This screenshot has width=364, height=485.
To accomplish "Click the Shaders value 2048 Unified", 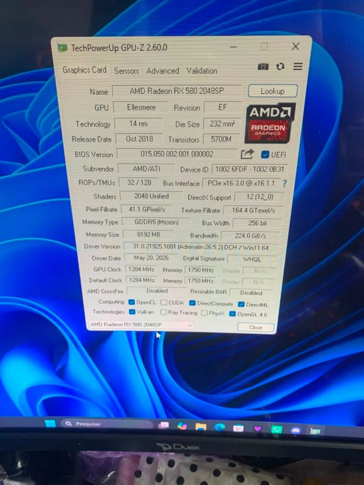I will [x=152, y=196].
